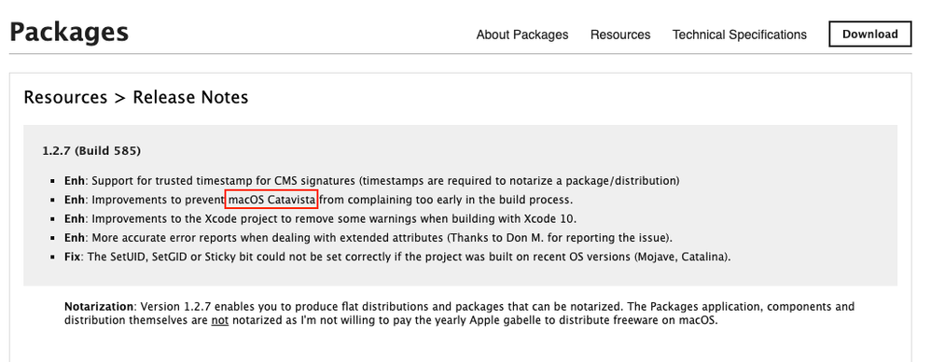Click the Xcode 10 text in the third bullet

point(549,218)
